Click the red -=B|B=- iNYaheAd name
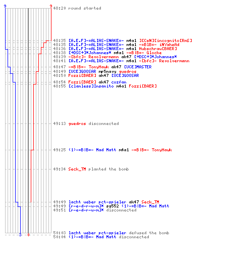Screen dimensions: 227x253 click(x=159, y=45)
